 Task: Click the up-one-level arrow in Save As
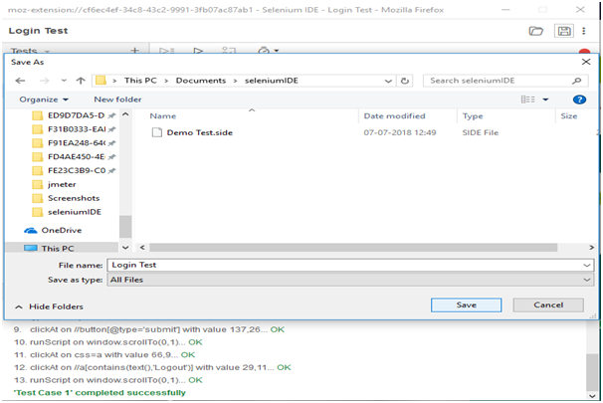tap(81, 81)
